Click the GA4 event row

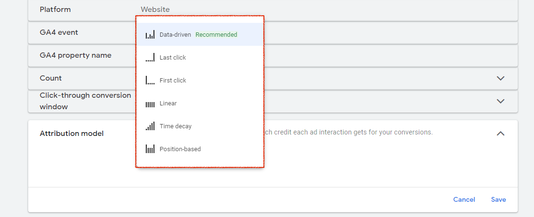click(x=273, y=32)
